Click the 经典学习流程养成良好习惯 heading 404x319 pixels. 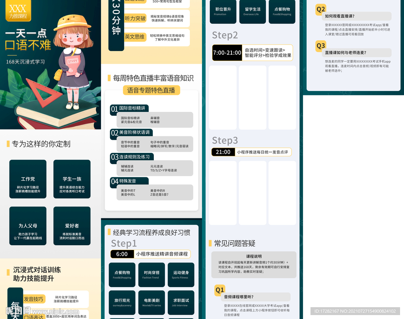[152, 233]
